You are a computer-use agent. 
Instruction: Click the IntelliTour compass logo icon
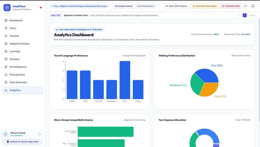pyautogui.click(x=7, y=8)
